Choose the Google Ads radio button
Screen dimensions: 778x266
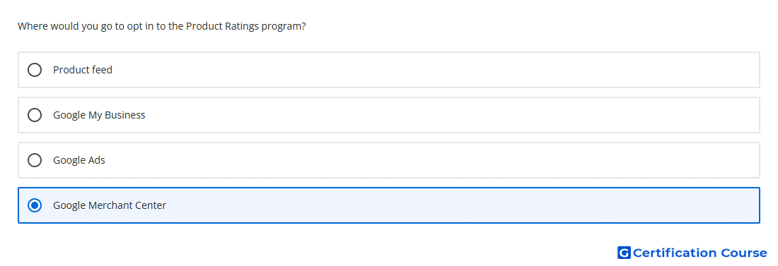35,160
